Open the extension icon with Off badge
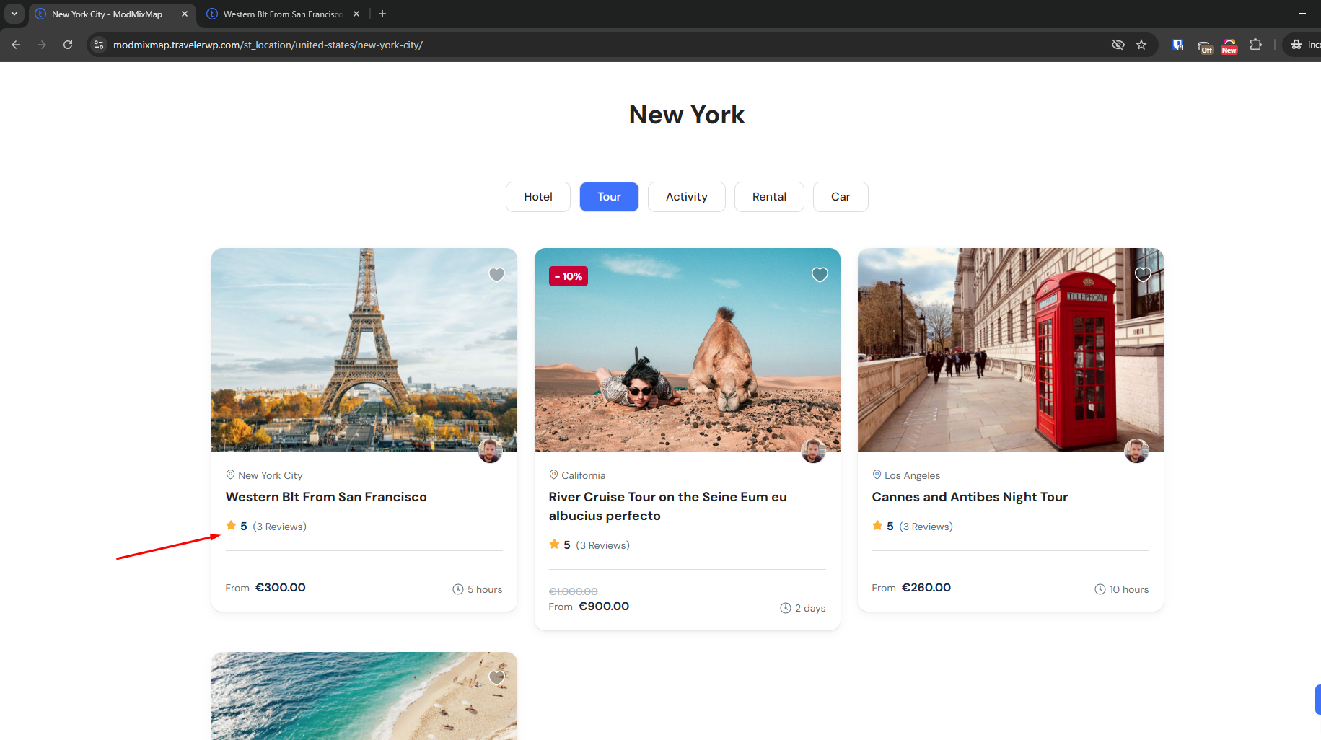This screenshot has width=1321, height=740. tap(1205, 46)
